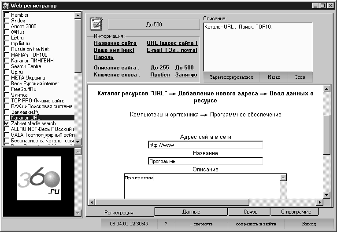Click the Название сайта link
337x232 pixels.
click(x=115, y=43)
